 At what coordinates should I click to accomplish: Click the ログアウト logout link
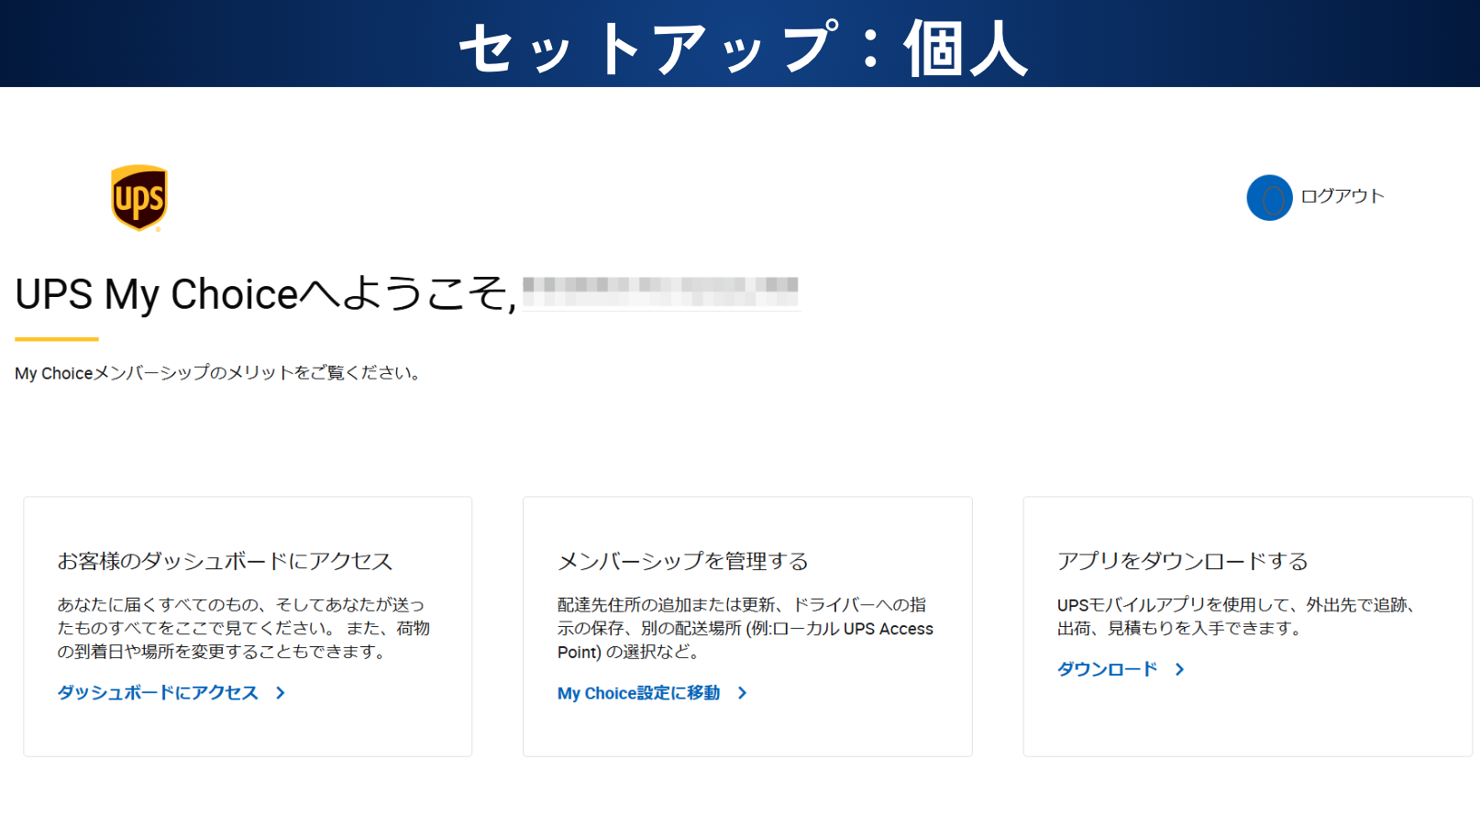tap(1342, 196)
